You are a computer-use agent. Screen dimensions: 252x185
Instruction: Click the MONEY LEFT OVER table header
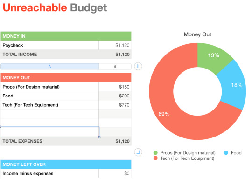point(66,164)
